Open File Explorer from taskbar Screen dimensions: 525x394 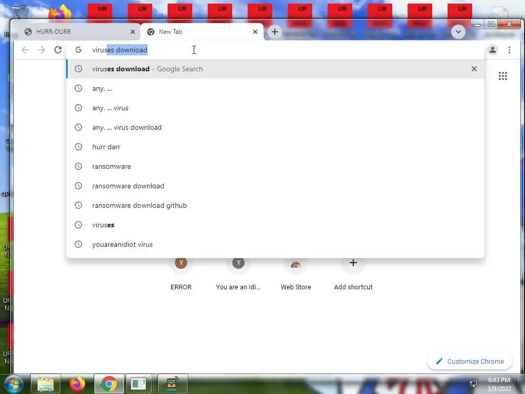click(x=46, y=384)
